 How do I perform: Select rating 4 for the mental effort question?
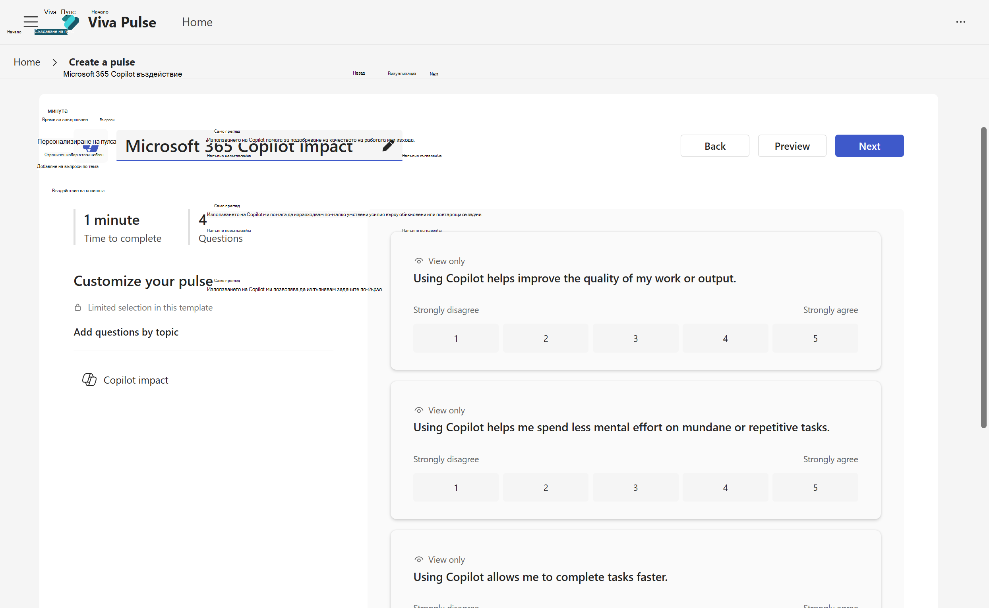pyautogui.click(x=725, y=487)
